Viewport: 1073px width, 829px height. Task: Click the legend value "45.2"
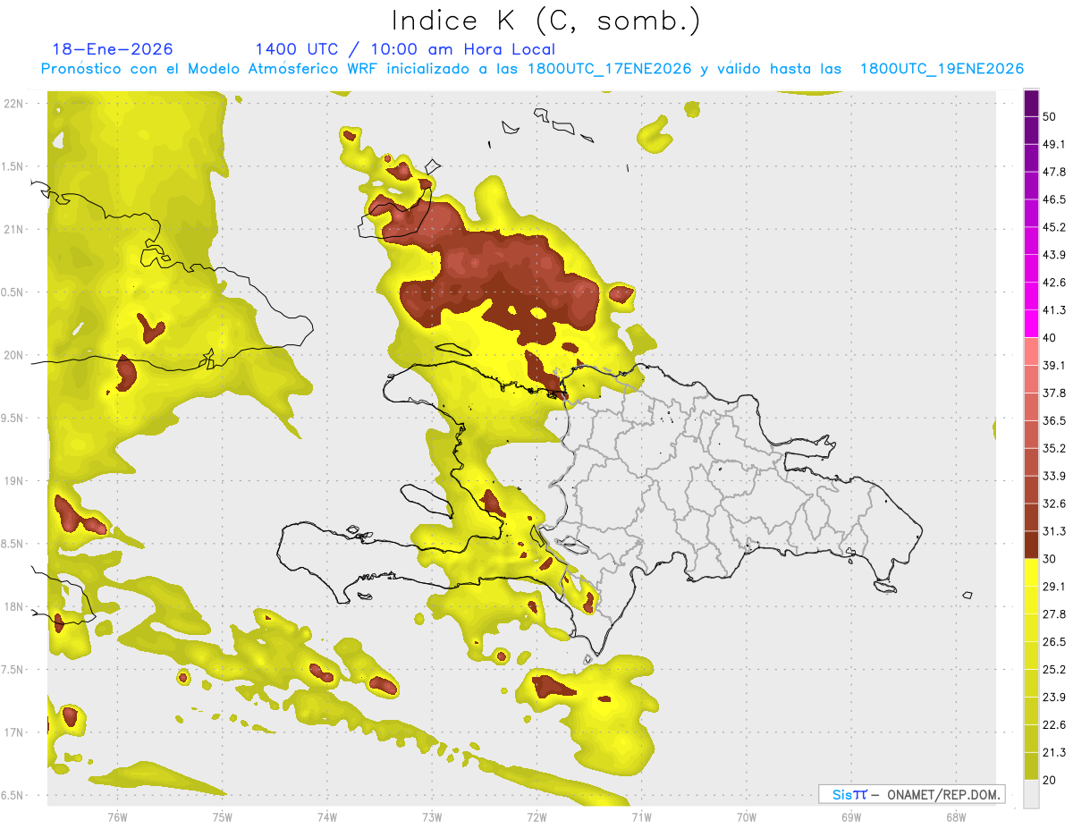pyautogui.click(x=1055, y=227)
